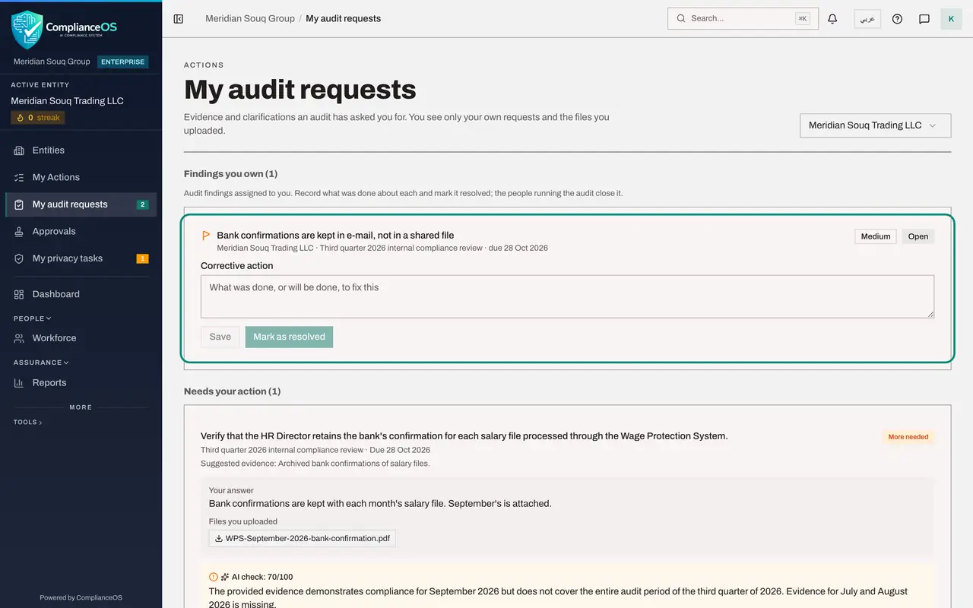Open Reports in the sidebar

click(81, 383)
